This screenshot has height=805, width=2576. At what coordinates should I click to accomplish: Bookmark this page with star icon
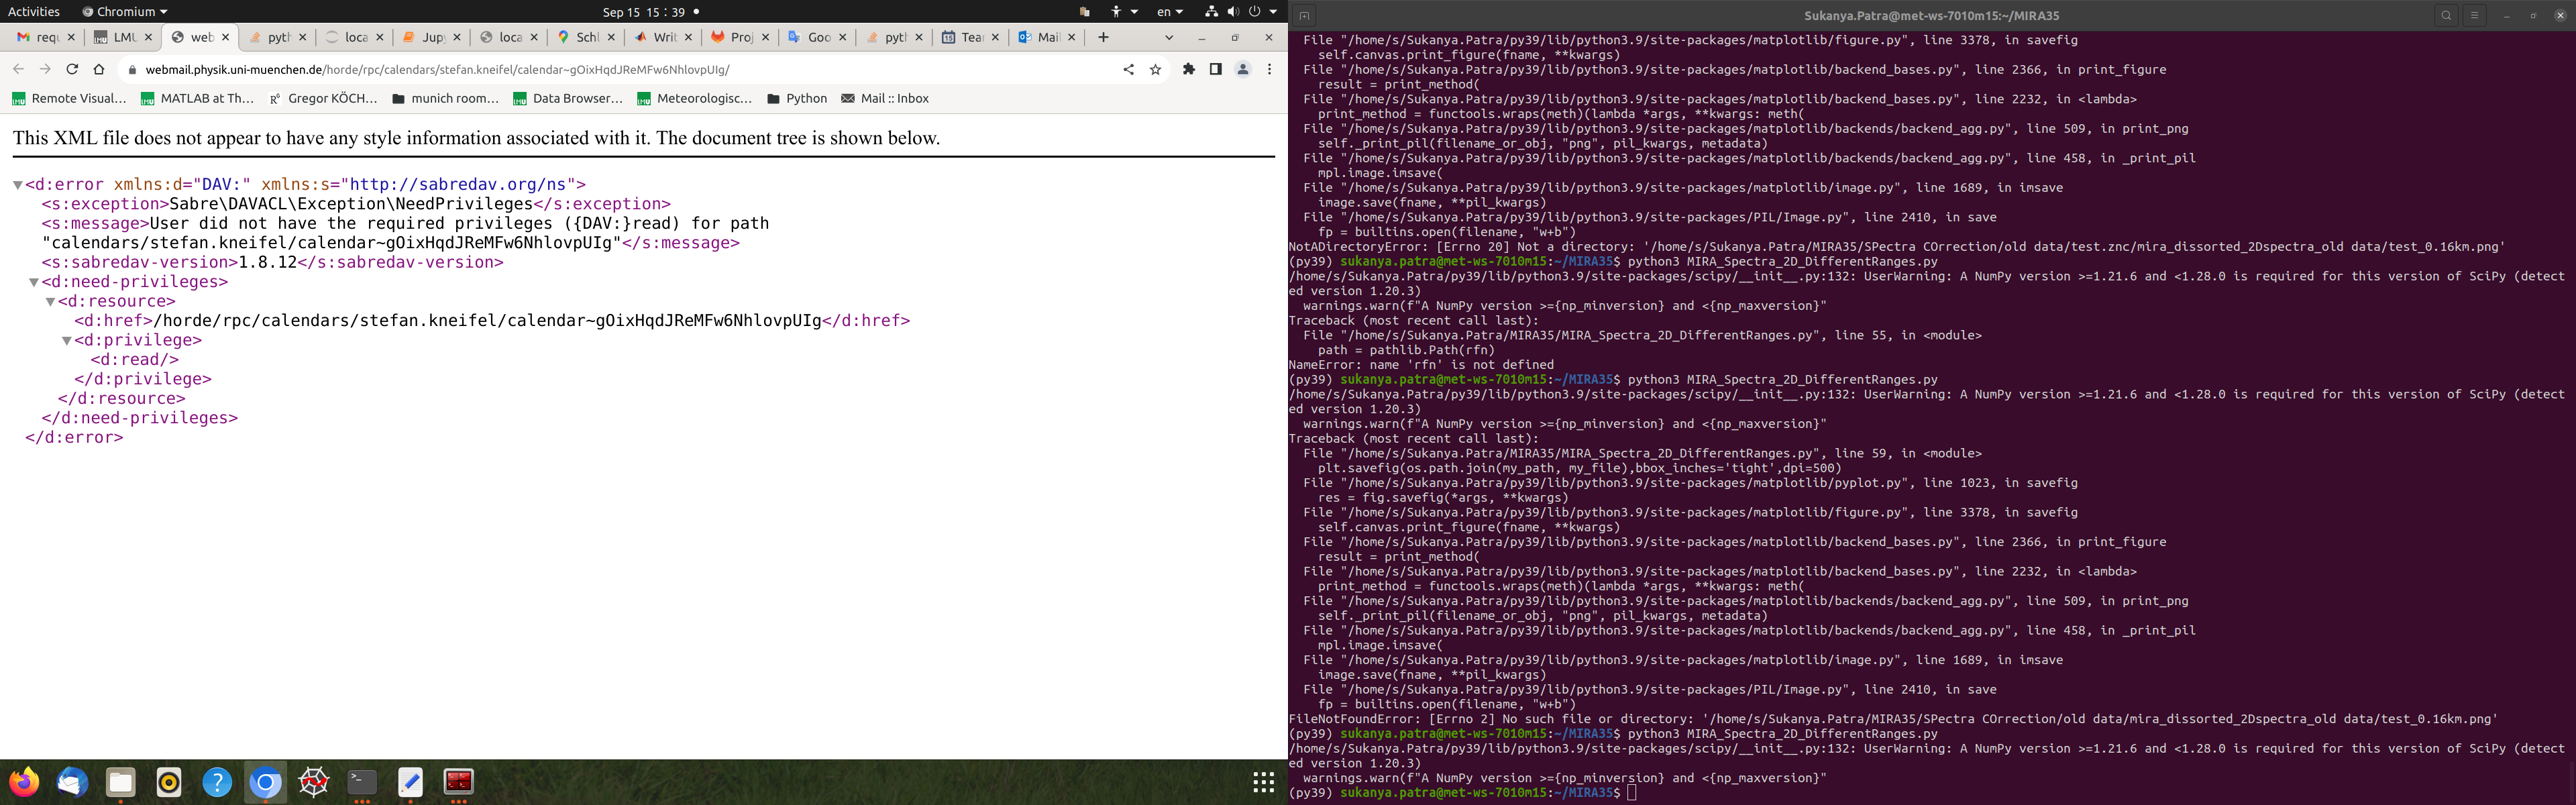pyautogui.click(x=1155, y=69)
